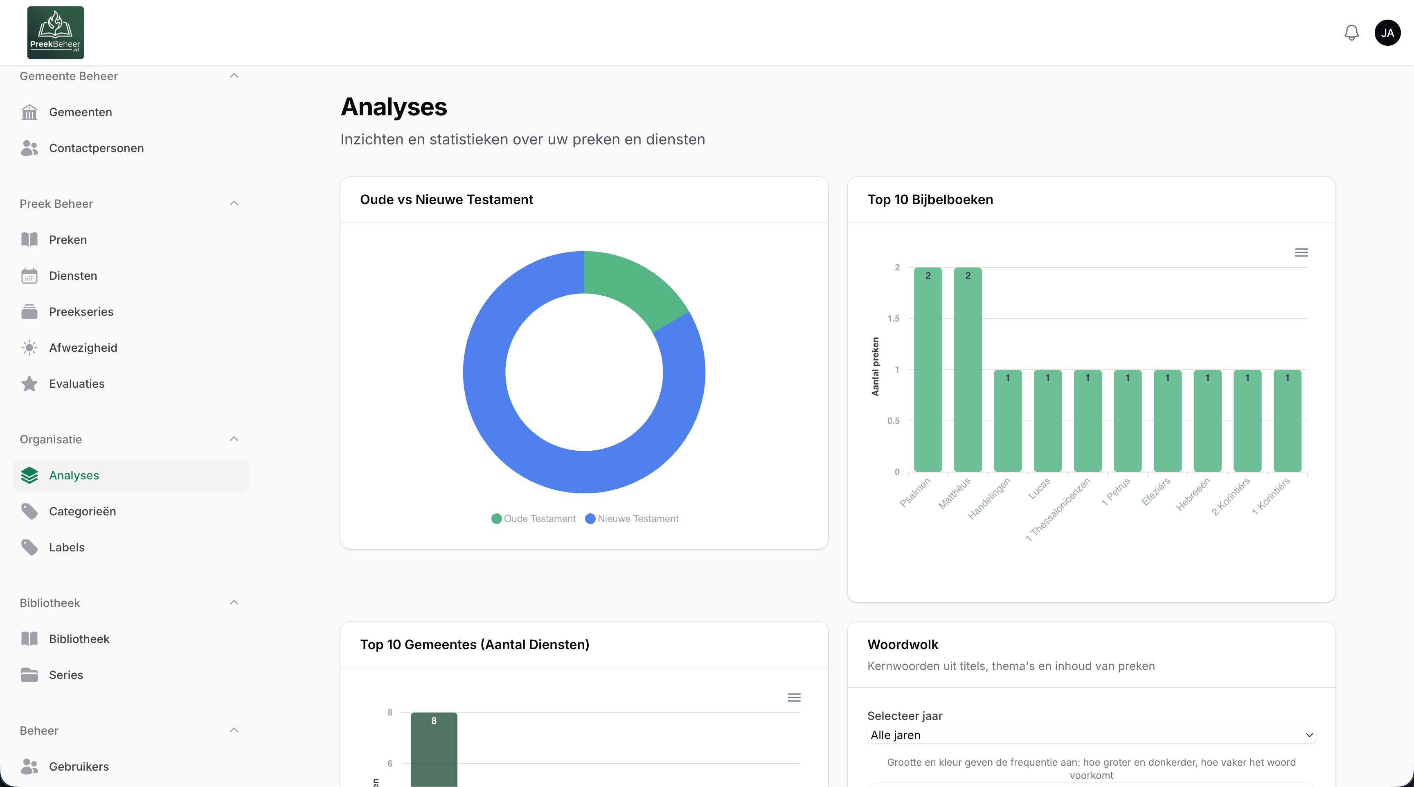Viewport: 1414px width, 787px height.
Task: Click the JA user avatar
Action: [x=1387, y=33]
